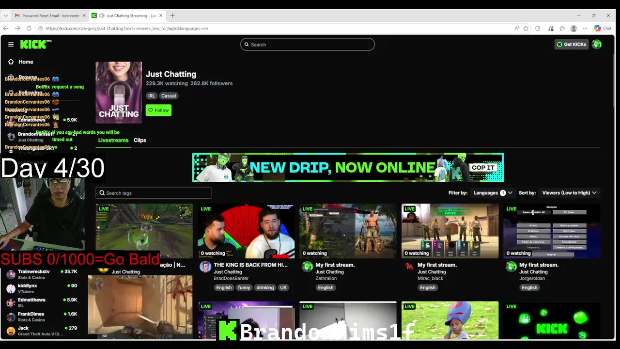Click English tag under Jorgeroldan stream
Viewport: 620px width, 349px height.
529,287
